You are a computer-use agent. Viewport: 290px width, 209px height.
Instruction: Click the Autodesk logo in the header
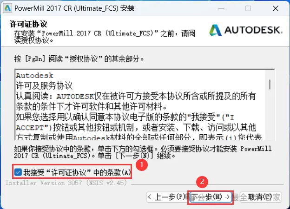246,30
